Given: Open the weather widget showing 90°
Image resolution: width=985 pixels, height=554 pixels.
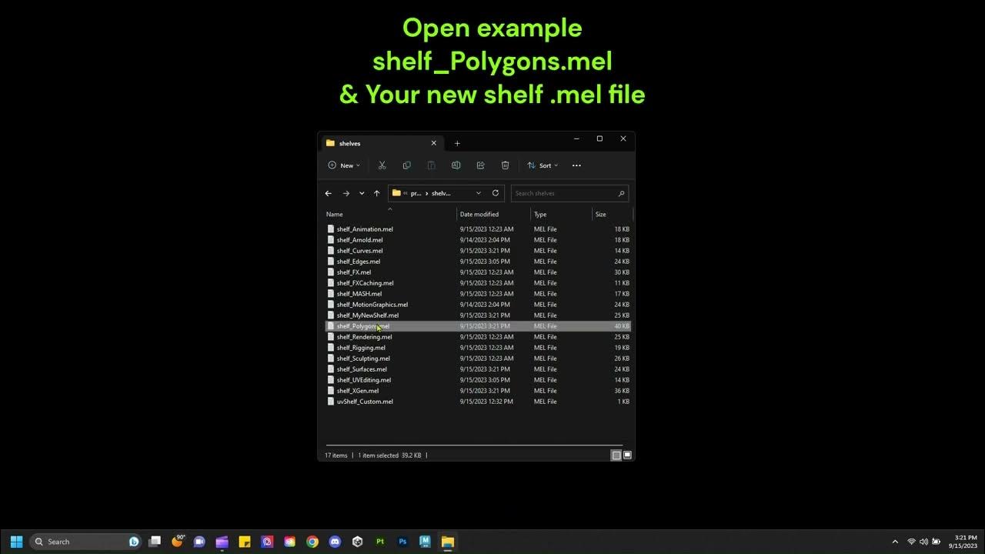Looking at the screenshot, I should 178,541.
